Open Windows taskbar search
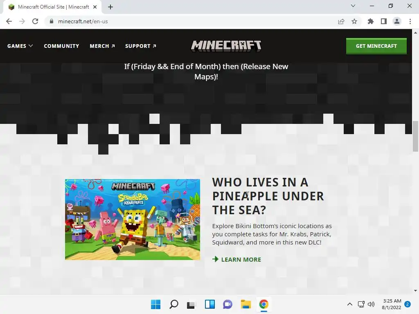Screen dimensions: 419x314 coord(173,304)
